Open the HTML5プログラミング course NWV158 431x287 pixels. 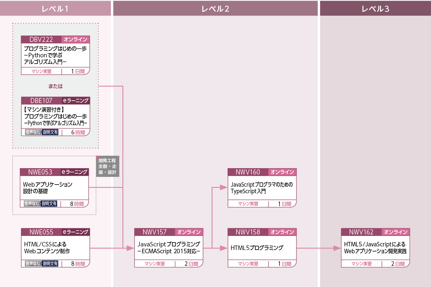[x=257, y=248]
